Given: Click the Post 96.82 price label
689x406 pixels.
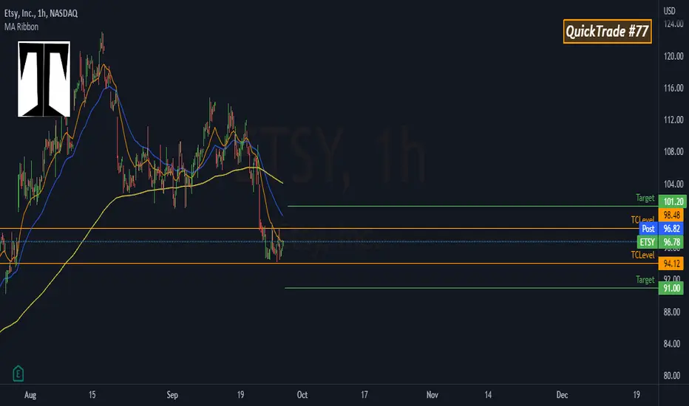Looking at the screenshot, I should tap(662, 228).
